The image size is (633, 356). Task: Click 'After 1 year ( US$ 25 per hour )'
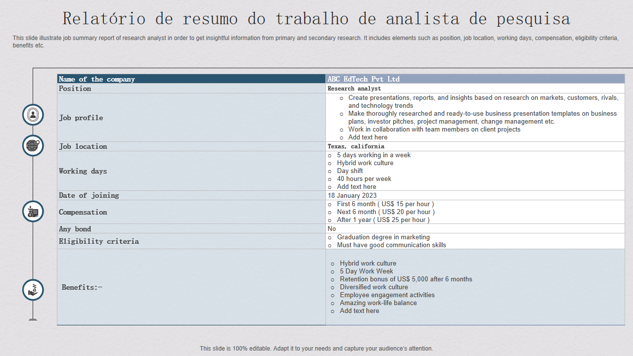tap(383, 220)
